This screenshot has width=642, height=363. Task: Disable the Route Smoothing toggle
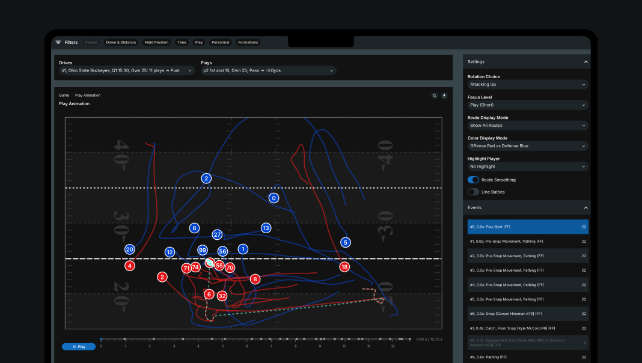473,180
